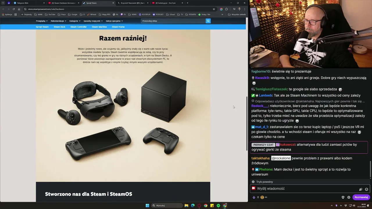Bookmark this page with the star
Screen dimensions: 372x209
pos(214,9)
